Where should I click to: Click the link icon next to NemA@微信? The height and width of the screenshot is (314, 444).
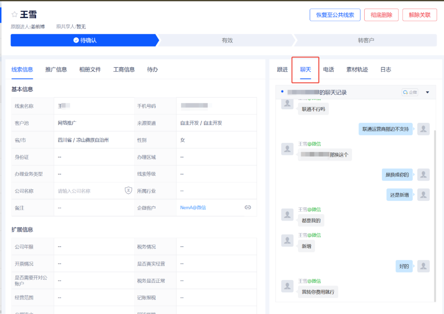click(x=248, y=208)
